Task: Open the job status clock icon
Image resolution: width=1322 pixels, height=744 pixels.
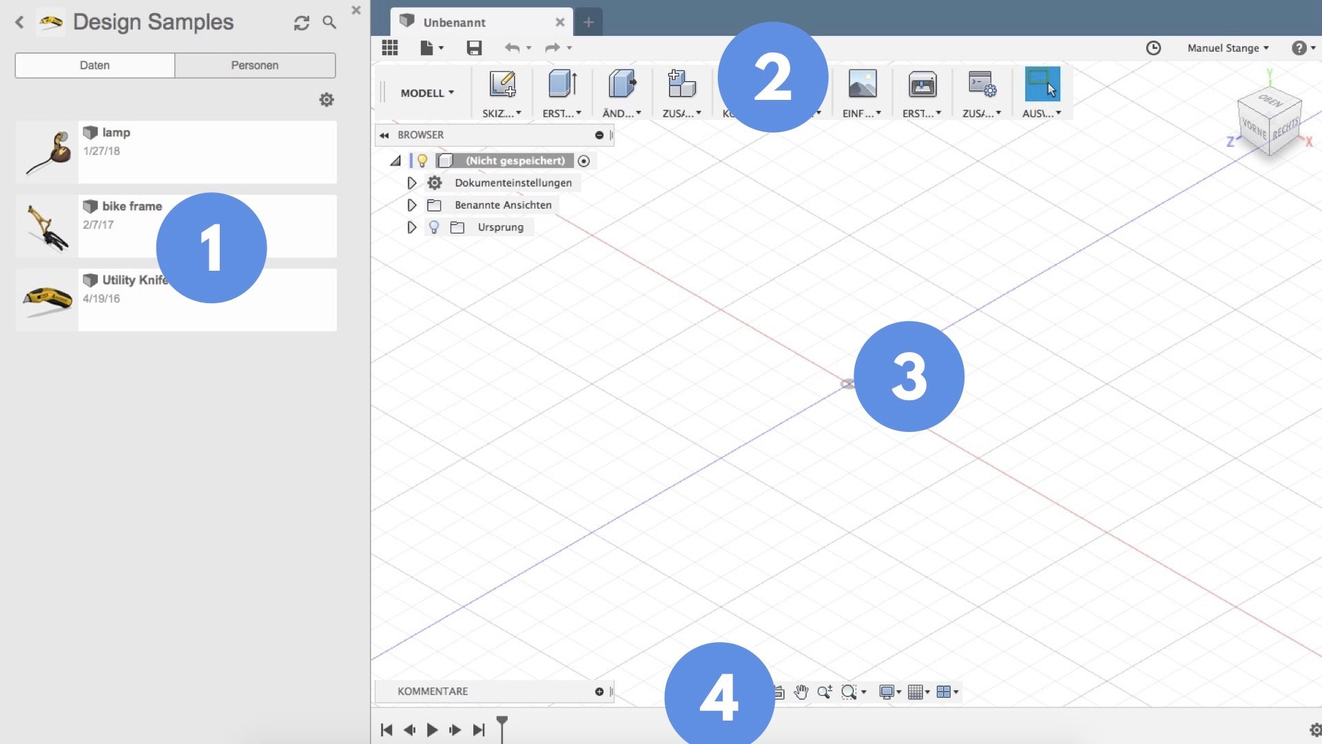Action: [x=1153, y=48]
